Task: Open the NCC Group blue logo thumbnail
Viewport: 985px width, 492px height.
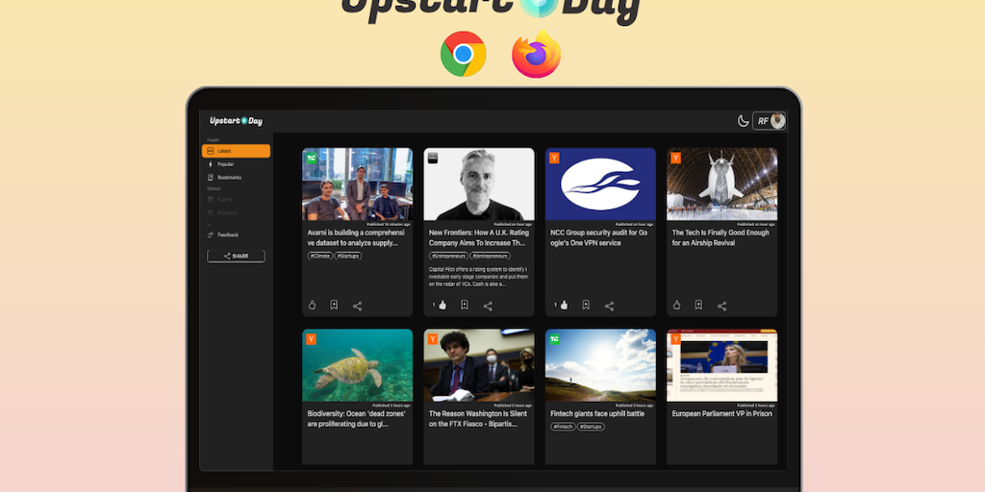Action: coord(600,184)
